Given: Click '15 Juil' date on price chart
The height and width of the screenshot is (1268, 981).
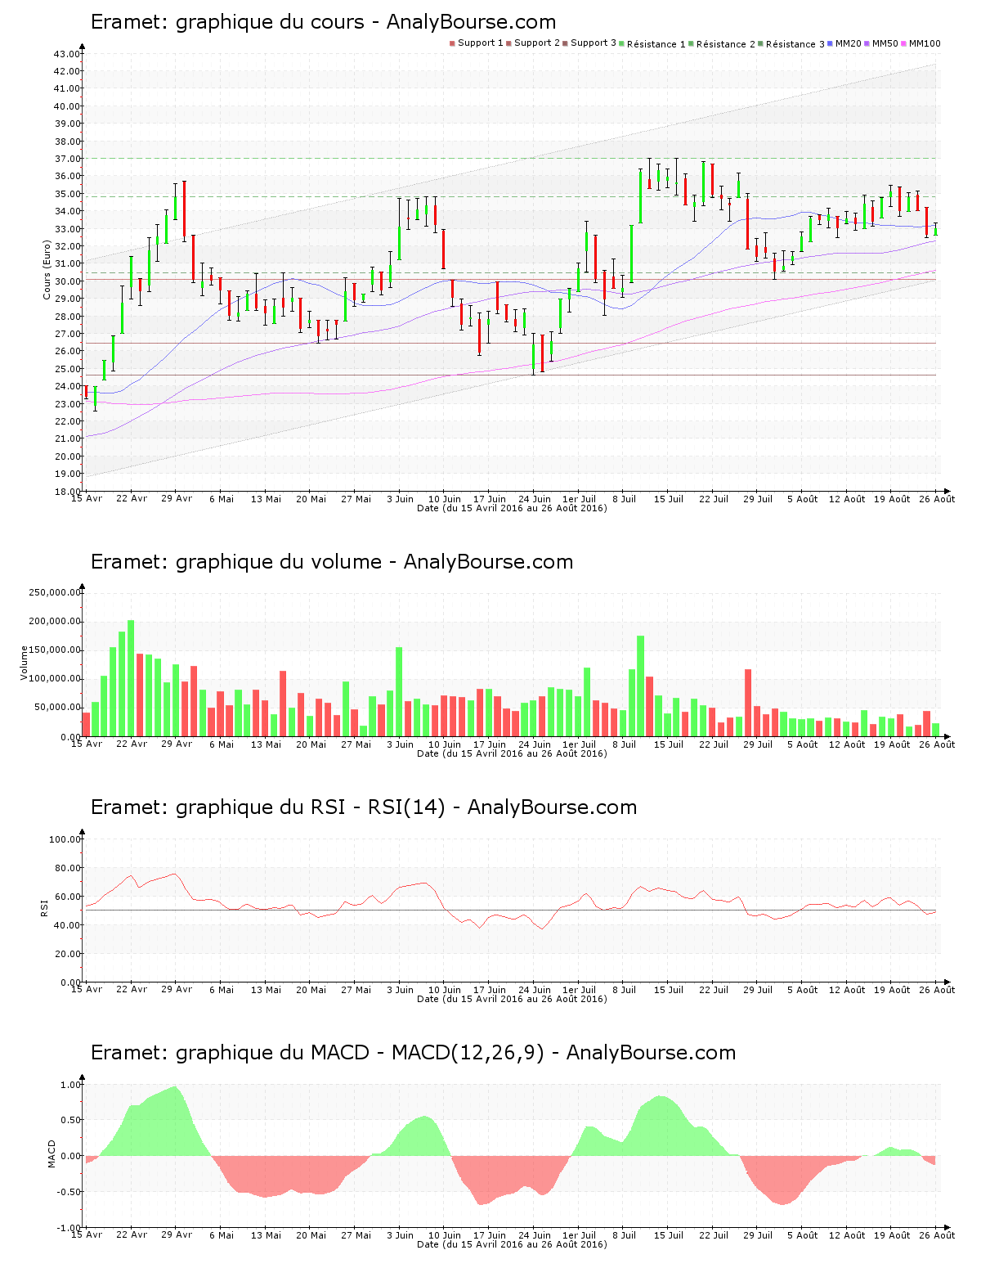Looking at the screenshot, I should 669,498.
